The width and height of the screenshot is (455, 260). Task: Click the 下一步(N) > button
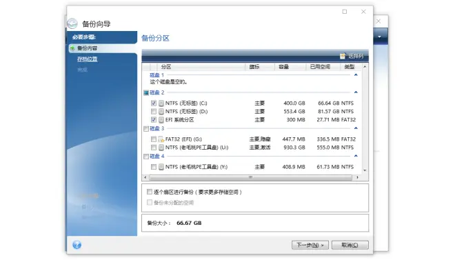310,245
